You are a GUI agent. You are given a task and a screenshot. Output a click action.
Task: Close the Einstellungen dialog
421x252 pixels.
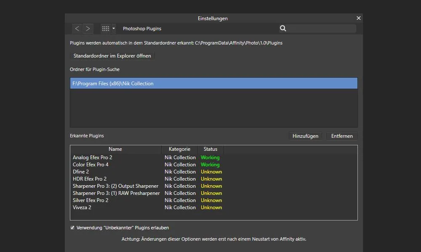coord(358,18)
